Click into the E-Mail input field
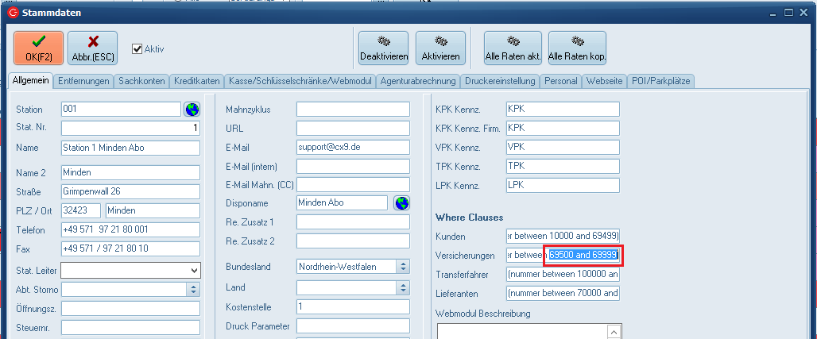 [x=352, y=148]
